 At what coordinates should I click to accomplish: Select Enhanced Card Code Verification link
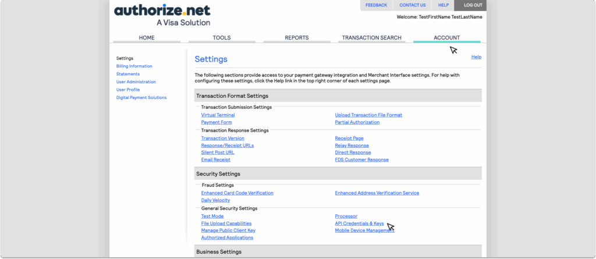coord(237,193)
